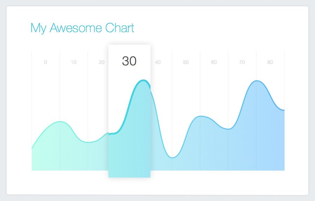The height and width of the screenshot is (201, 315).
Task: Select the 10 column label
Action: pyautogui.click(x=74, y=62)
